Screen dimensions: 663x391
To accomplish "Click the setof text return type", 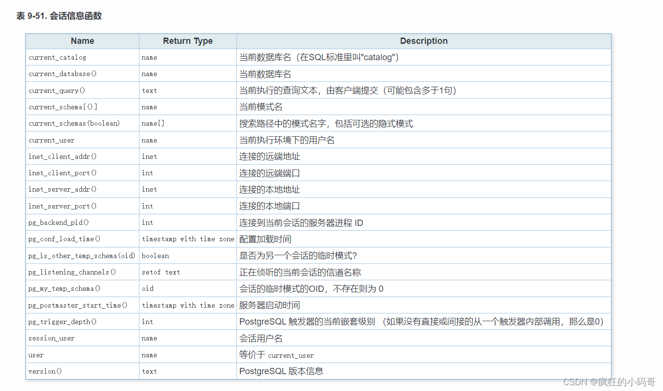I will click(x=188, y=272).
